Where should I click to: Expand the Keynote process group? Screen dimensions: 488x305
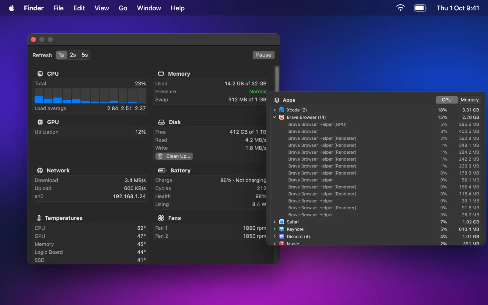pyautogui.click(x=274, y=229)
